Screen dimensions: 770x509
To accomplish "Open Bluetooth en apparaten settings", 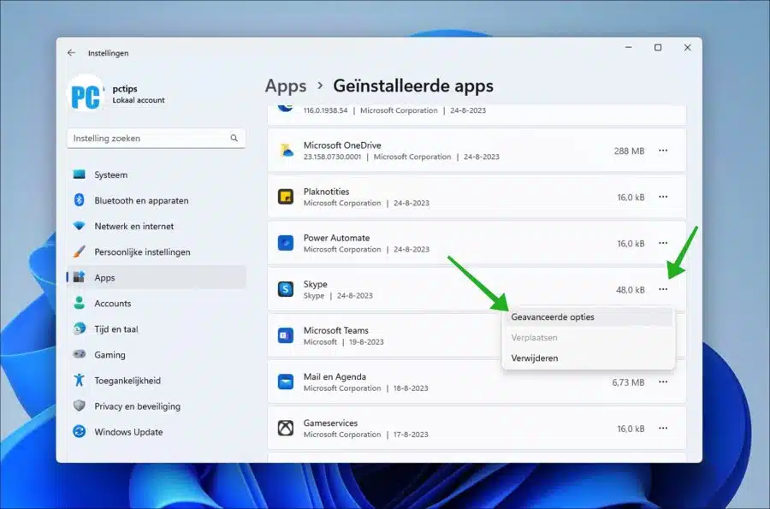I will tap(157, 200).
